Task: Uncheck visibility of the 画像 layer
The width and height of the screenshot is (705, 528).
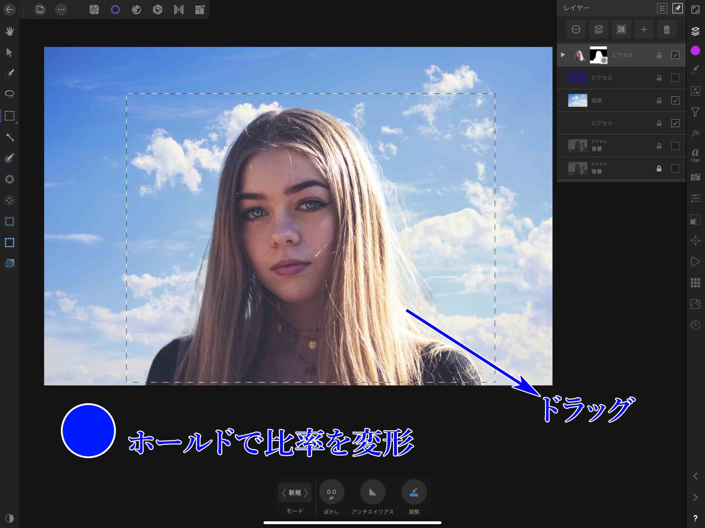Action: (675, 100)
